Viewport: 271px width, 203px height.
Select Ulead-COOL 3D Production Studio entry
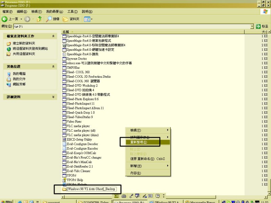[x=89, y=77]
